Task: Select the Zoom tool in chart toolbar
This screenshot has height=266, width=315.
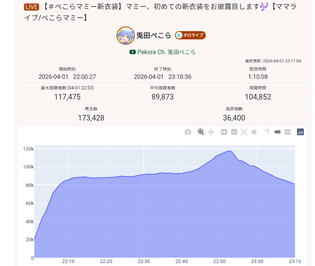Action: pyautogui.click(x=201, y=132)
